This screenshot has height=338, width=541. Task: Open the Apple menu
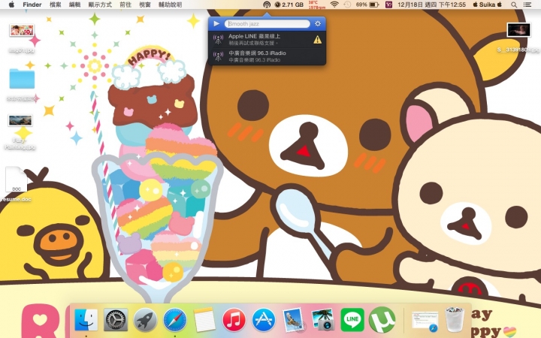(x=11, y=5)
